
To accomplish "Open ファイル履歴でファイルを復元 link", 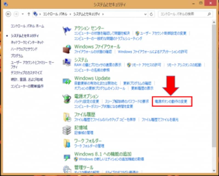I will (x=160, y=120).
